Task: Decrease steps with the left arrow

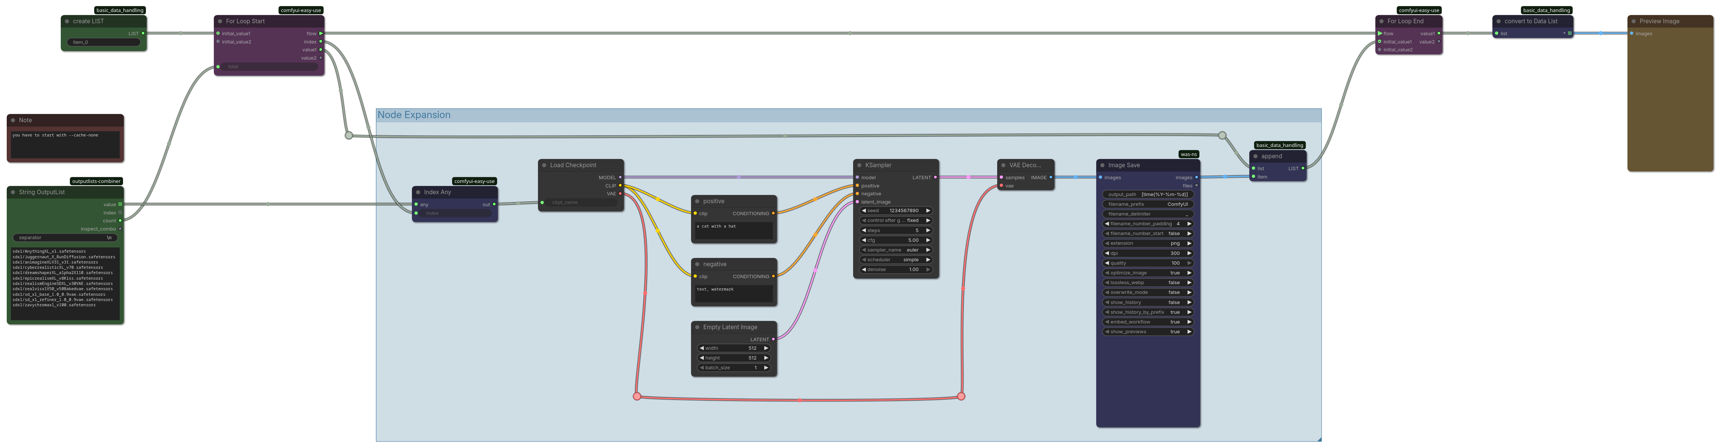Action: 864,230
